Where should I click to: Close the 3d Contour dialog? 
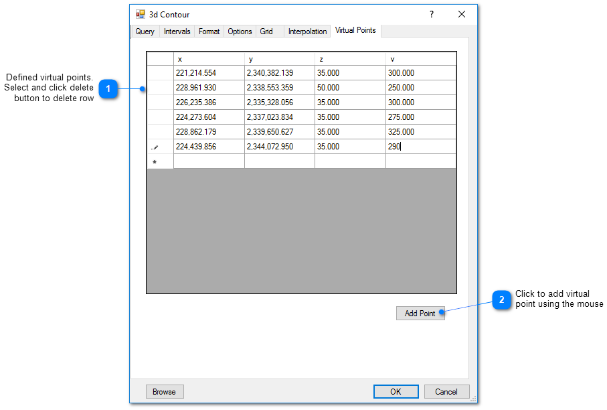(462, 14)
